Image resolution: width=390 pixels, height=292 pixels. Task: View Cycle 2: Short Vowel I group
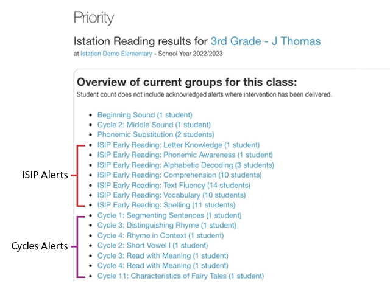[x=152, y=246]
